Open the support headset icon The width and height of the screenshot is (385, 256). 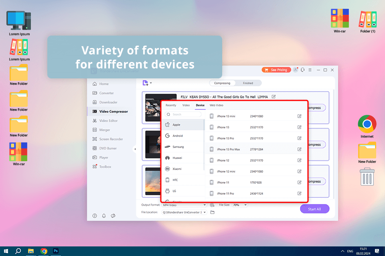[302, 70]
